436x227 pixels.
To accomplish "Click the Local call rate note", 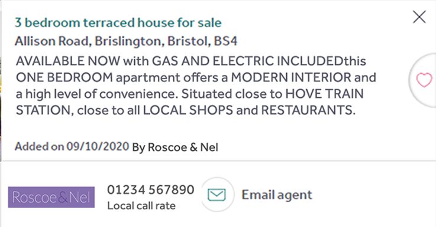I will 141,206.
